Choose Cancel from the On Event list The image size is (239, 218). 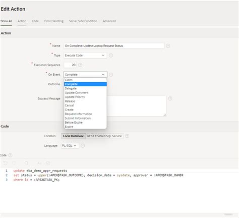pyautogui.click(x=85, y=105)
